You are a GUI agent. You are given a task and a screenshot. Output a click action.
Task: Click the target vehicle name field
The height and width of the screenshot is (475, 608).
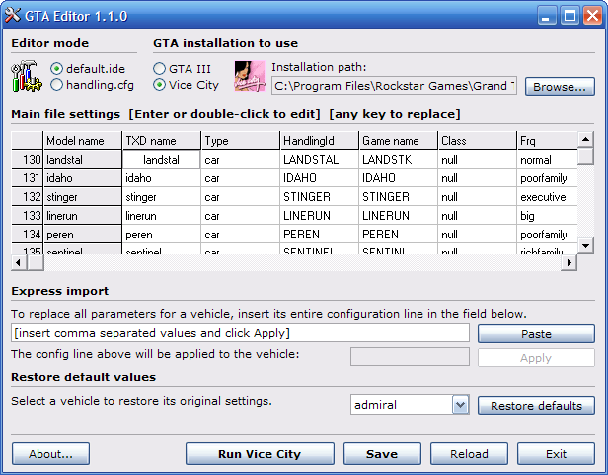tap(410, 356)
